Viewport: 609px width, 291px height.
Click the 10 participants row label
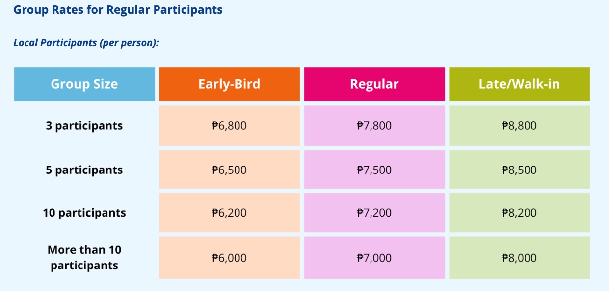point(84,213)
